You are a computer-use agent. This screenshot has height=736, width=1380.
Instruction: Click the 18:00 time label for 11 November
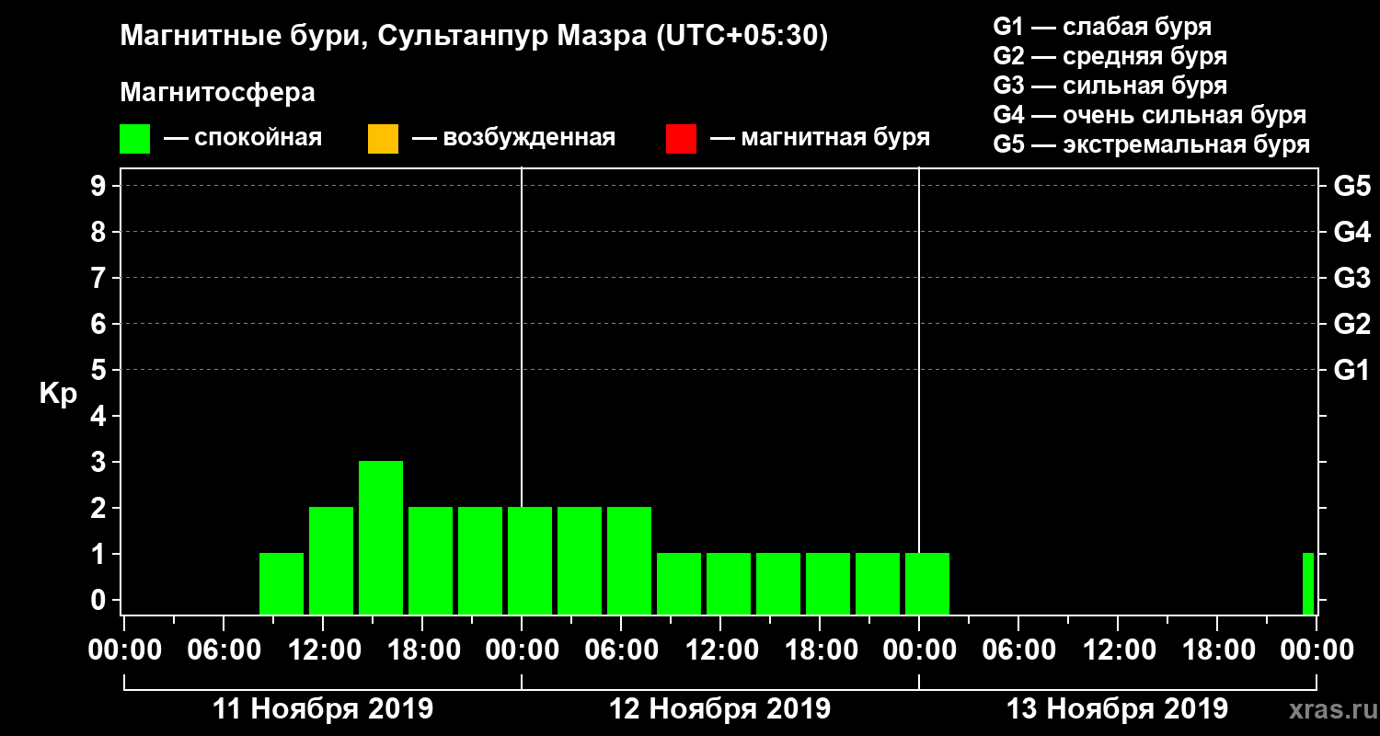coord(422,650)
